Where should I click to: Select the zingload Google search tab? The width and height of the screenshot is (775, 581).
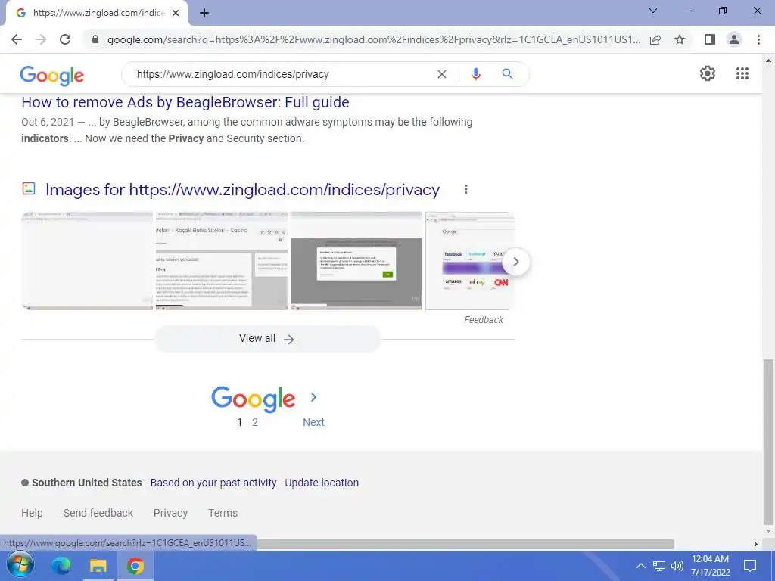(97, 13)
